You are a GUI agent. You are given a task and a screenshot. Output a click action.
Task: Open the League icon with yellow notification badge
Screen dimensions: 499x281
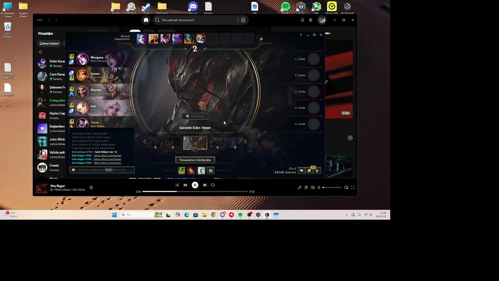(310, 170)
